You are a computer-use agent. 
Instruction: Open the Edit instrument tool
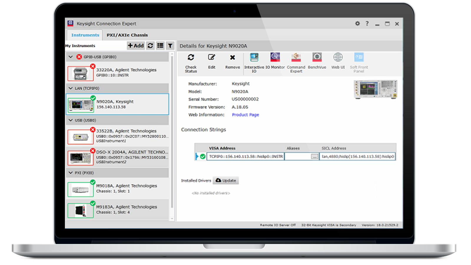click(211, 57)
